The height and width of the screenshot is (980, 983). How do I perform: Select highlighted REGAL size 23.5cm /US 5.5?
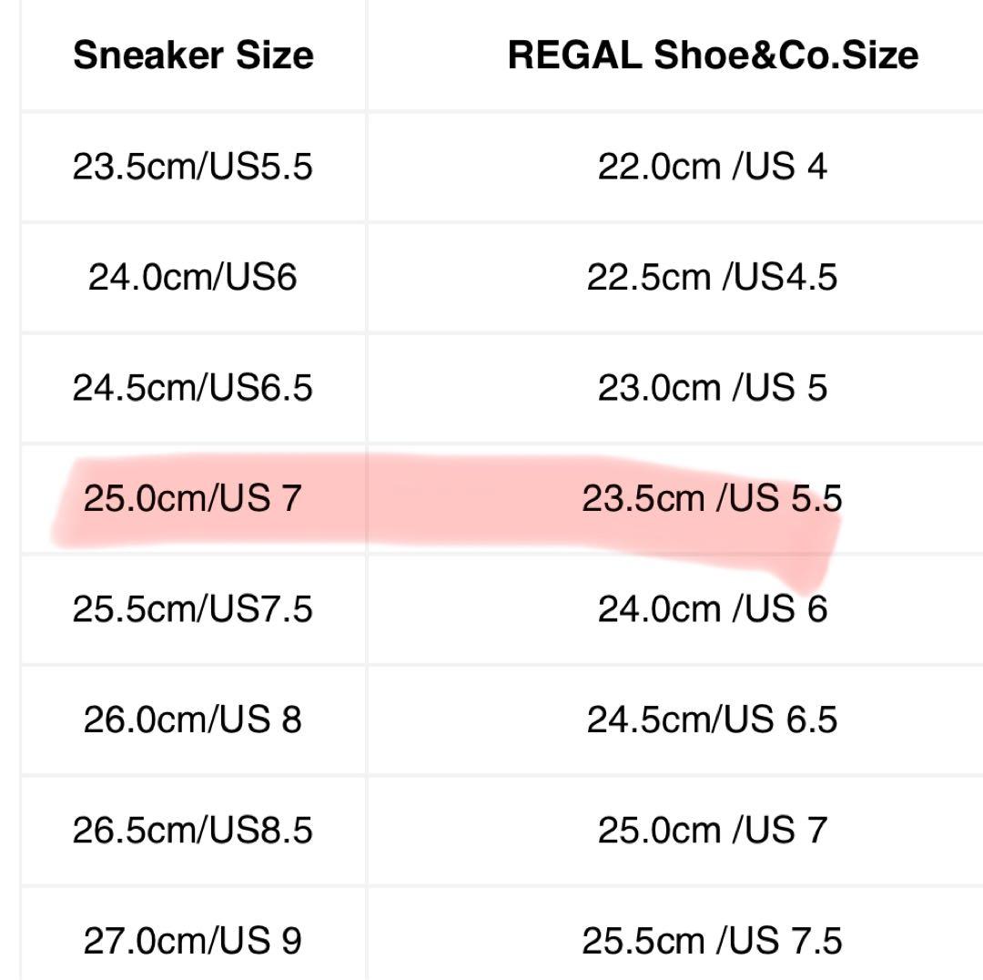[712, 498]
